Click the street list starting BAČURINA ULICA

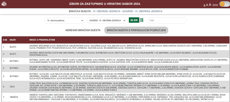coord(128,47)
